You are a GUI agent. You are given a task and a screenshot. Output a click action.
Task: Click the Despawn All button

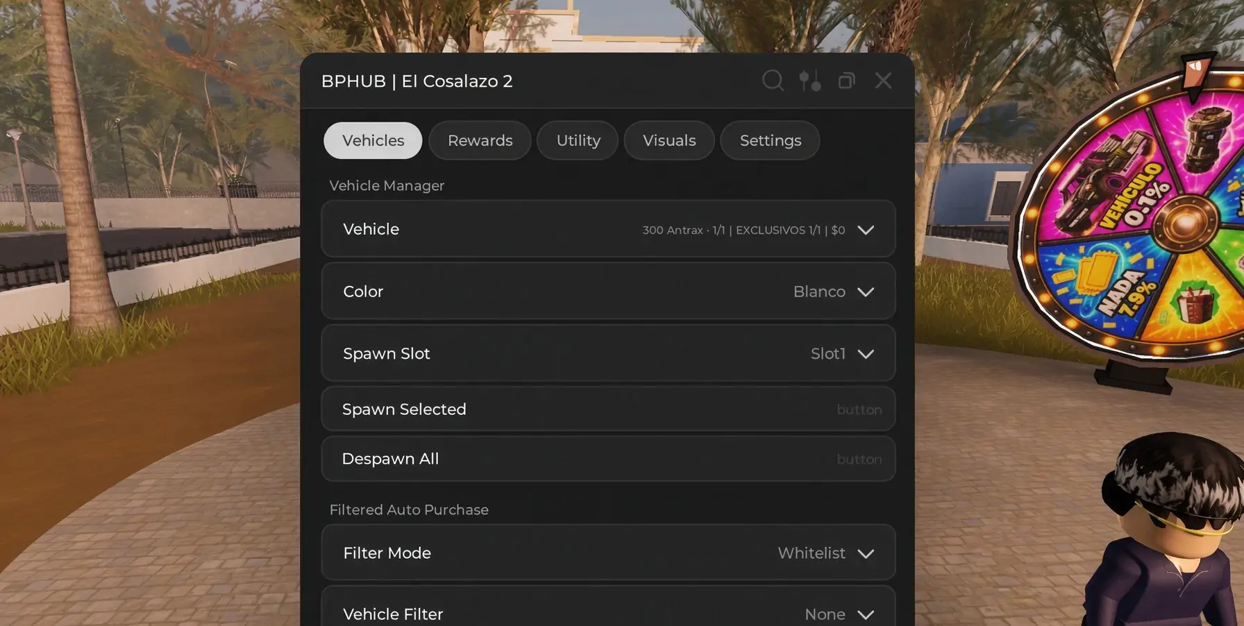[x=608, y=459]
